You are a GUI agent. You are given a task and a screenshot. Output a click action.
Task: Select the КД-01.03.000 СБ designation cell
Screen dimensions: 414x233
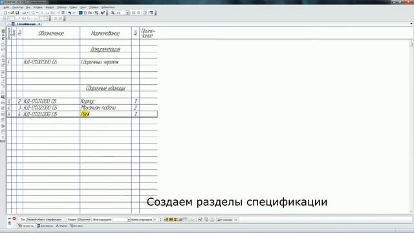(x=52, y=114)
